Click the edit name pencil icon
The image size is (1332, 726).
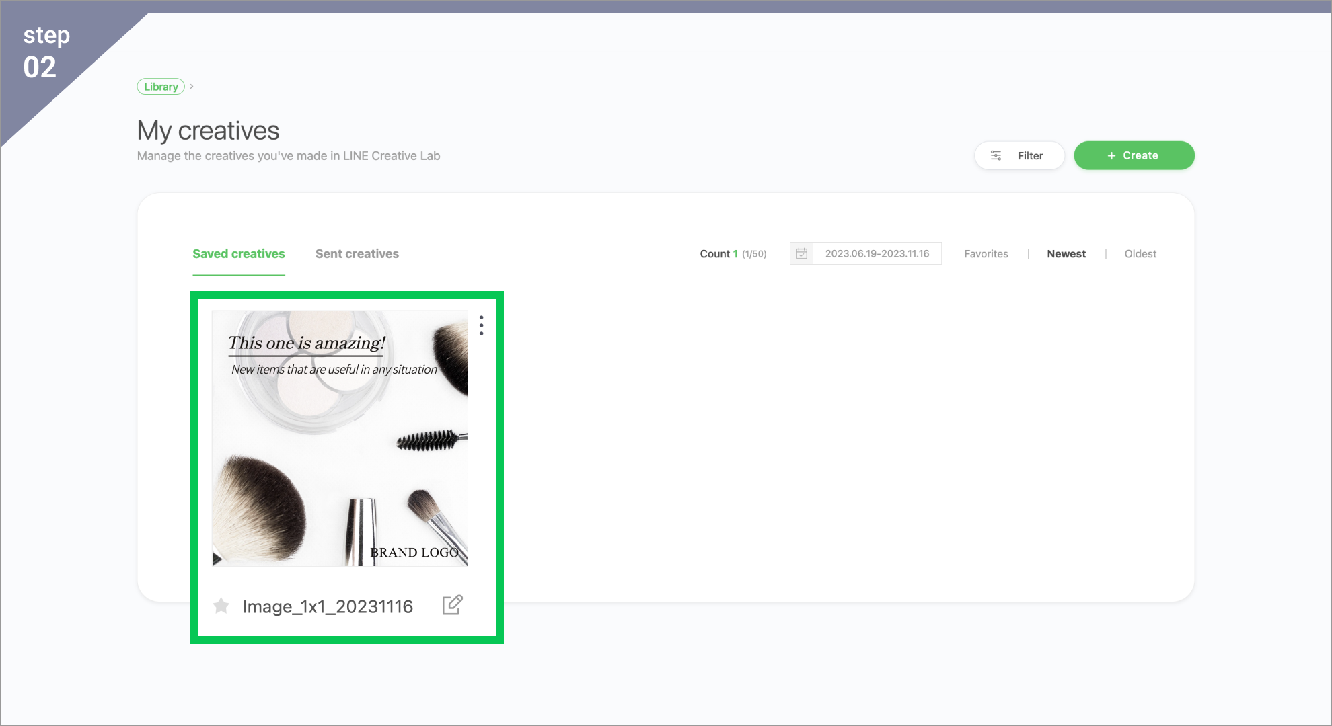[452, 605]
